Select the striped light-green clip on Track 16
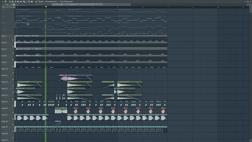252x142 pixels. pos(61,110)
